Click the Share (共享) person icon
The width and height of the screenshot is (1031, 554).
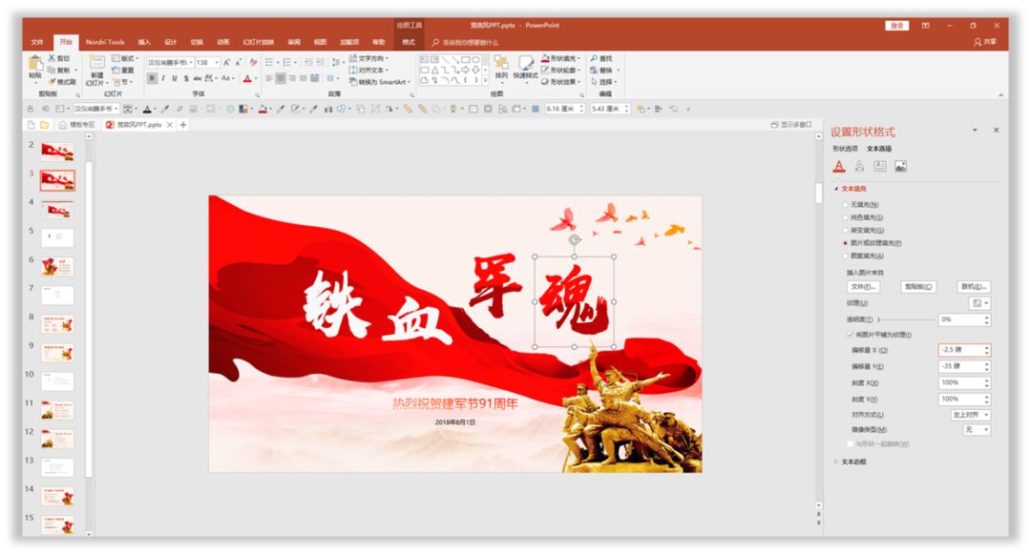[x=978, y=42]
